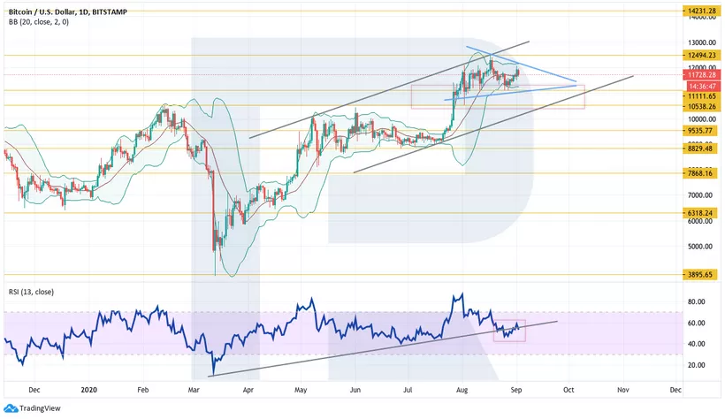Select the 10538.26 horizontal level label
The image size is (725, 419).
[700, 106]
